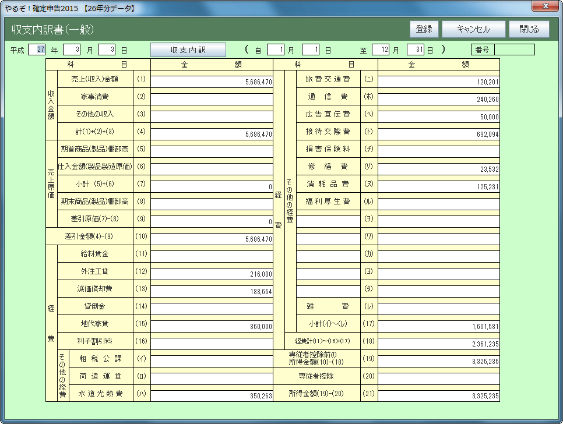Click the amount field for row (ヲ)
Viewport: 563px width, 424px height.
439,221
